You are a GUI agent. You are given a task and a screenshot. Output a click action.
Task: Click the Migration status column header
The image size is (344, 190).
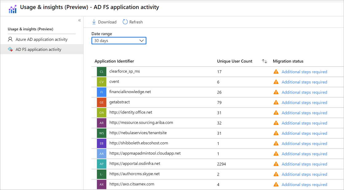[x=288, y=61]
